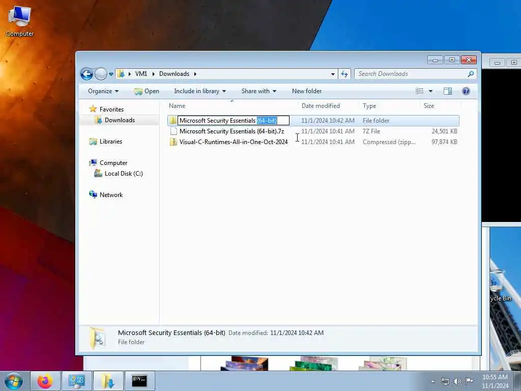
Task: Change your view icon button
Action: 419,91
